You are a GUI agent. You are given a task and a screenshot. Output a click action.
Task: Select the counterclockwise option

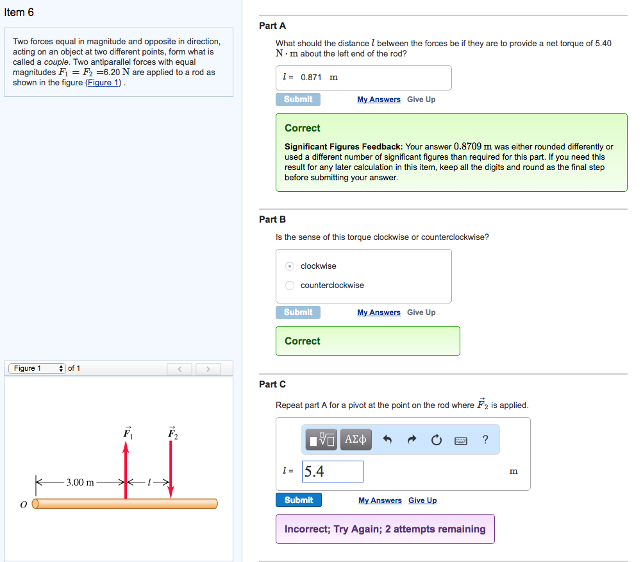(290, 285)
